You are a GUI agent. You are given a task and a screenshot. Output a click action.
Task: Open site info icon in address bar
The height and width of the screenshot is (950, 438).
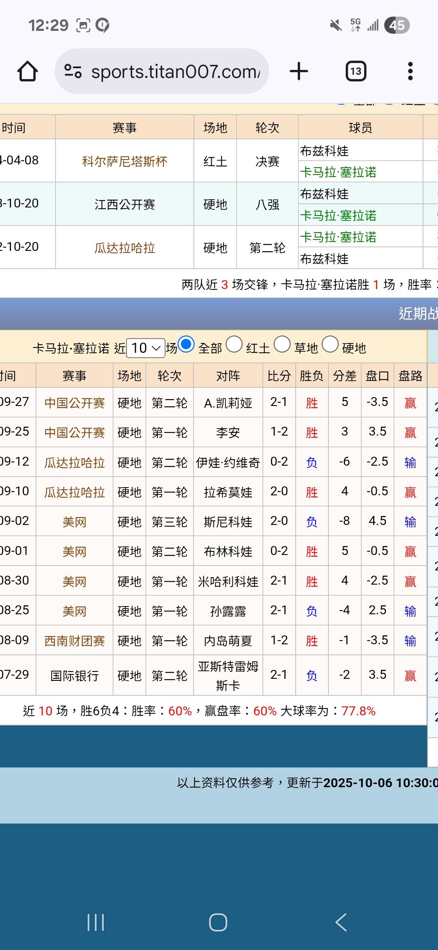[73, 71]
